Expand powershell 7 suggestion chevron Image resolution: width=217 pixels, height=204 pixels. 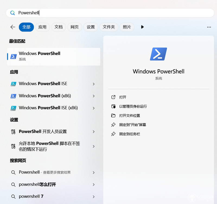coord(94,197)
